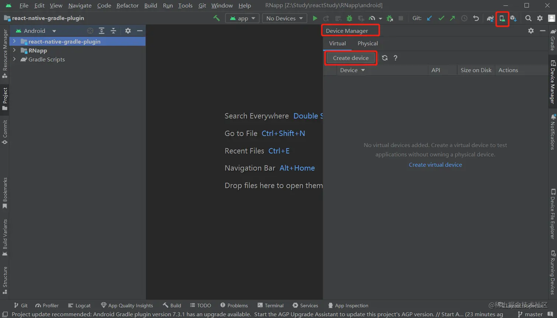The width and height of the screenshot is (557, 318).
Task: Open the Build menu
Action: [151, 6]
